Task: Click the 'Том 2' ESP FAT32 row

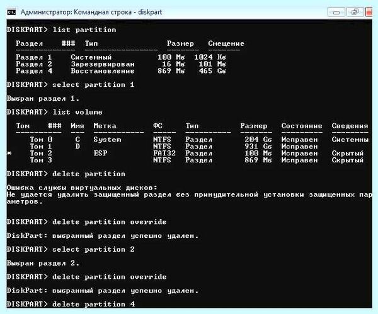Action: click(x=185, y=154)
